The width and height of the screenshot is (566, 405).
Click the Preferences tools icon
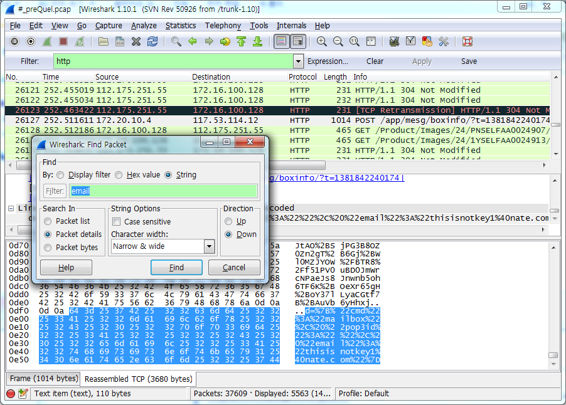point(444,42)
